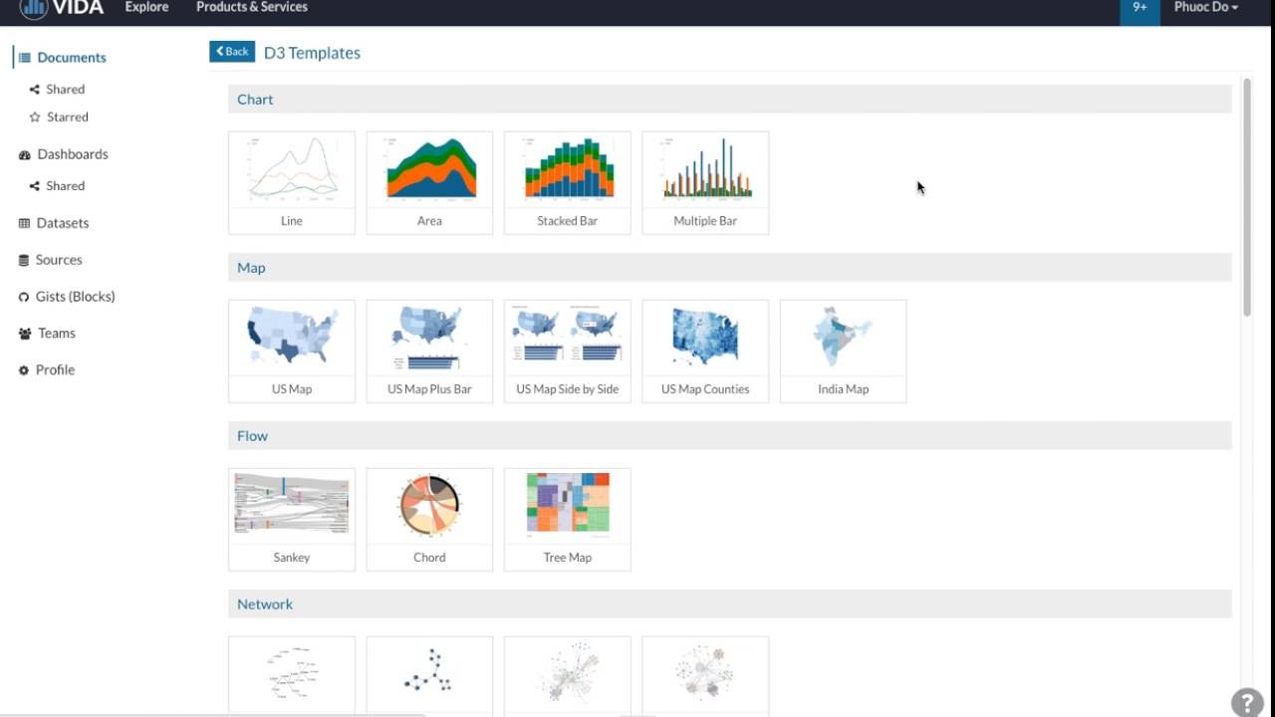
Task: Click the star icon beside Starred
Action: pos(35,118)
